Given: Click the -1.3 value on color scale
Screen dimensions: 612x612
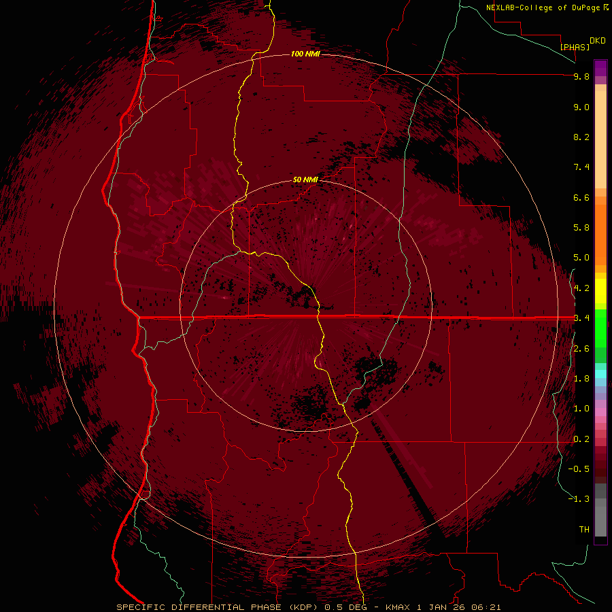Looking at the screenshot, I should (579, 499).
